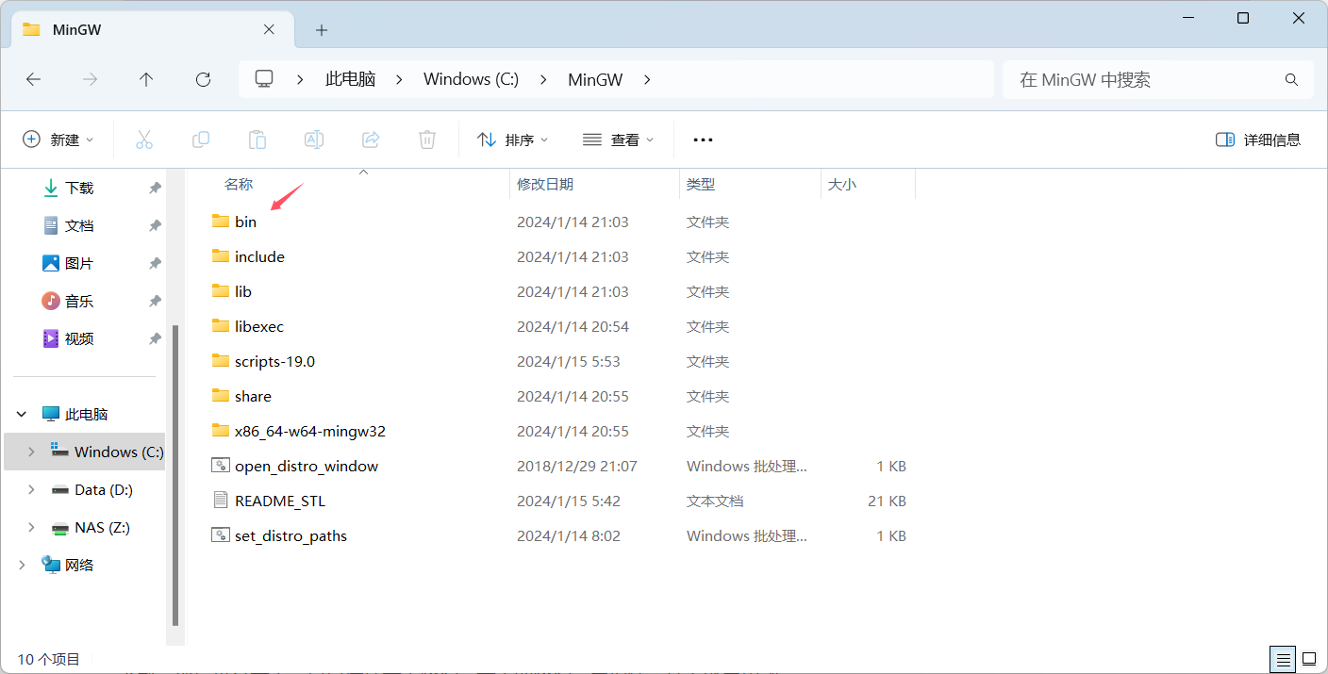
Task: Click the Copy toolbar icon
Action: [201, 140]
